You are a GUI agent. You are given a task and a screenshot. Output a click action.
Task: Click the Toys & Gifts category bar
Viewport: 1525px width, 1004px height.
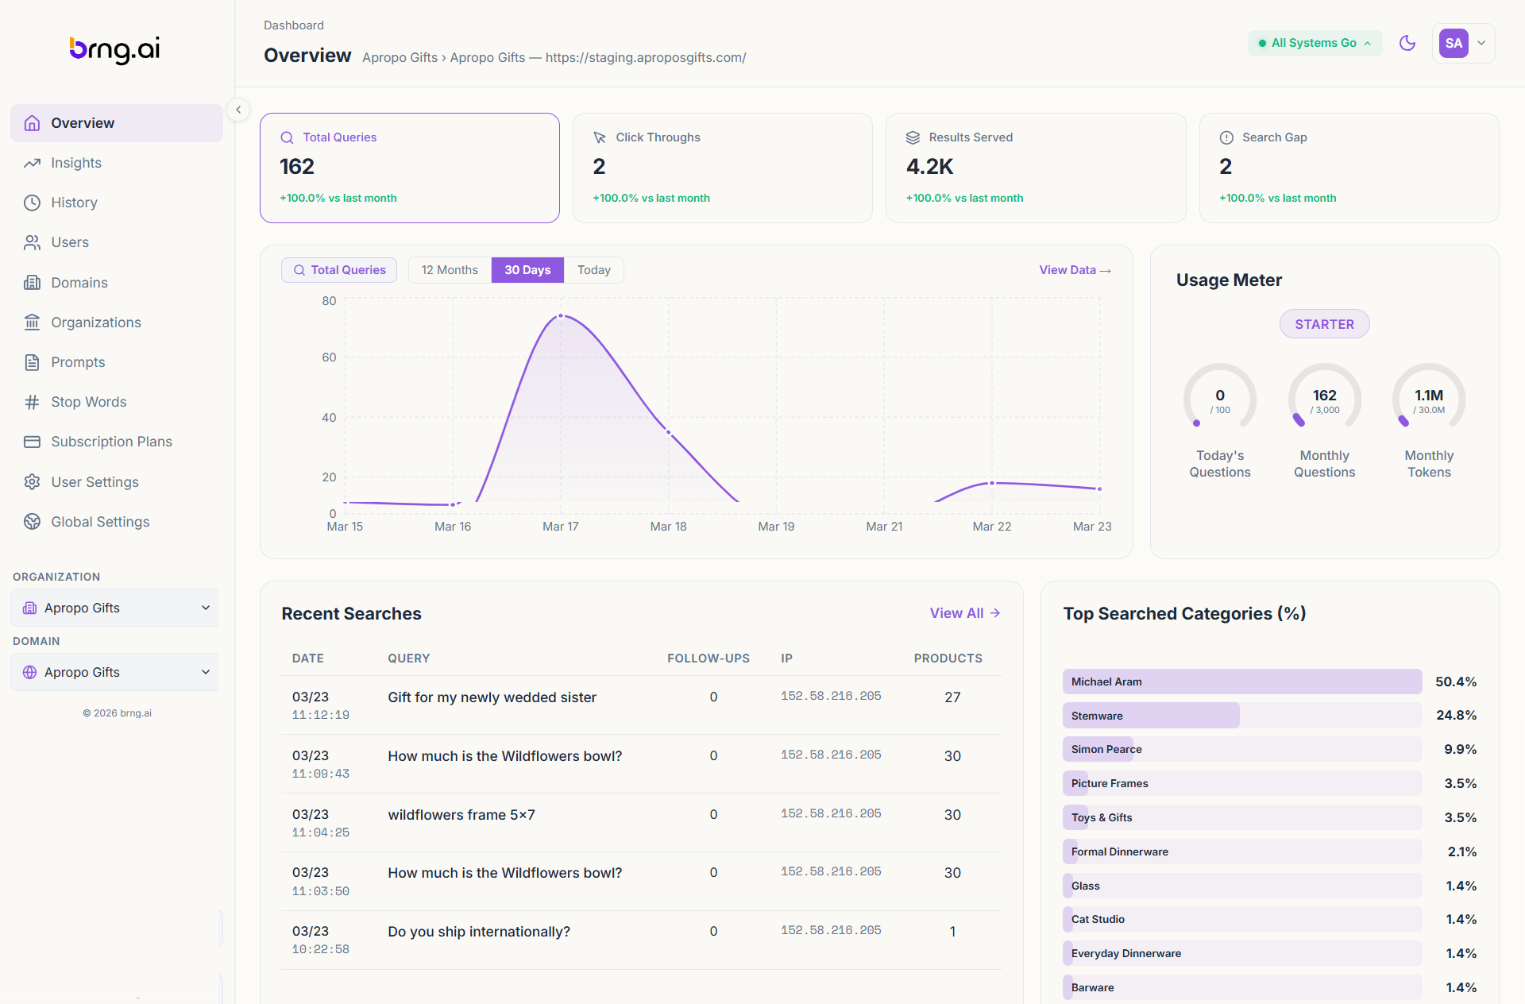click(1242, 817)
